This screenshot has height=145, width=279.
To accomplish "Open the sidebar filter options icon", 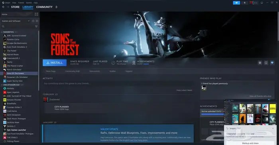I will pyautogui.click(x=36, y=26).
